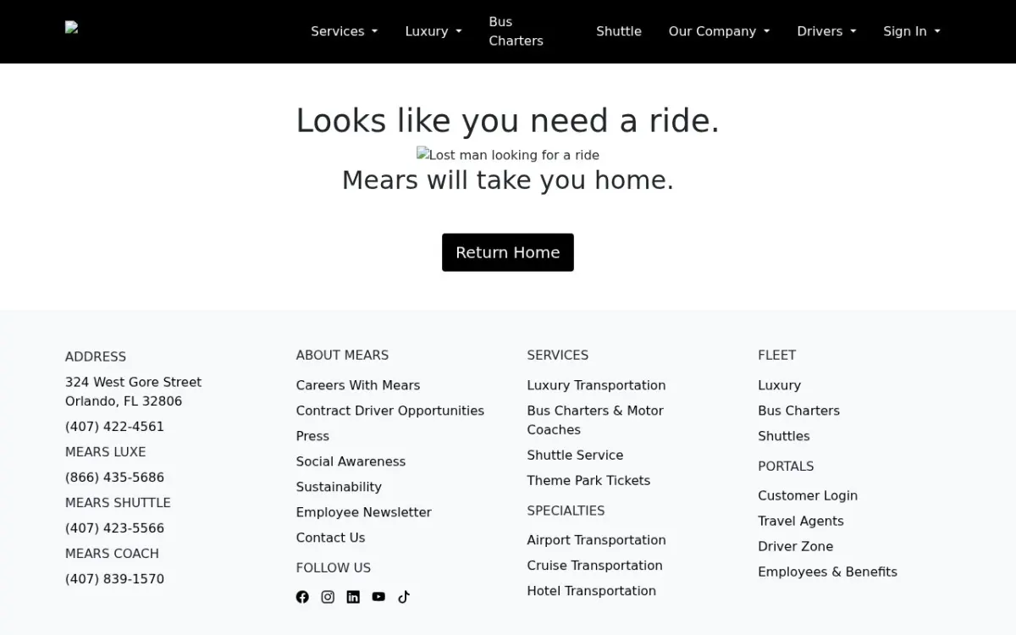Open the Social Awareness link
This screenshot has width=1016, height=635.
click(x=351, y=461)
